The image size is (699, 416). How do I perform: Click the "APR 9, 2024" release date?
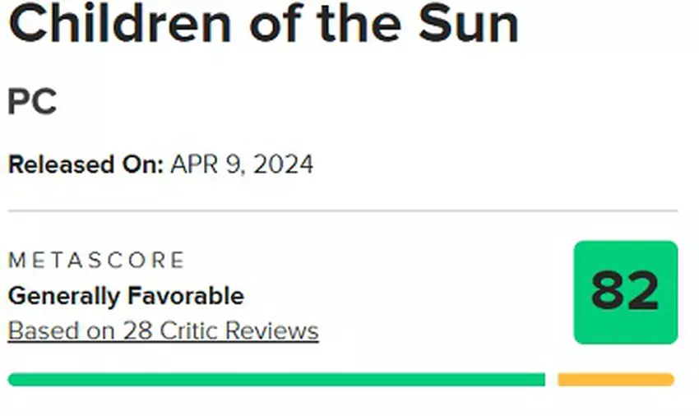point(242,164)
